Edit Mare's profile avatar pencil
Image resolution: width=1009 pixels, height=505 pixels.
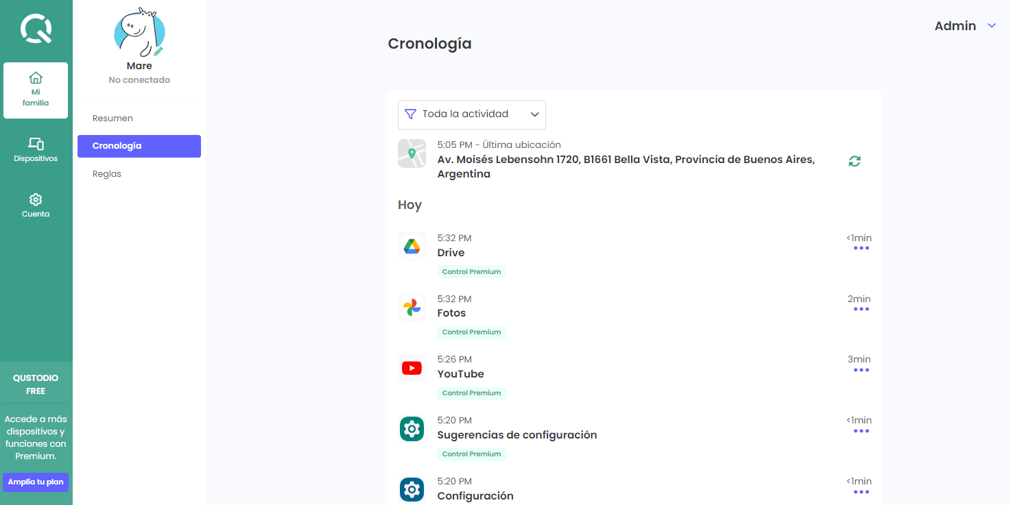coord(158,51)
